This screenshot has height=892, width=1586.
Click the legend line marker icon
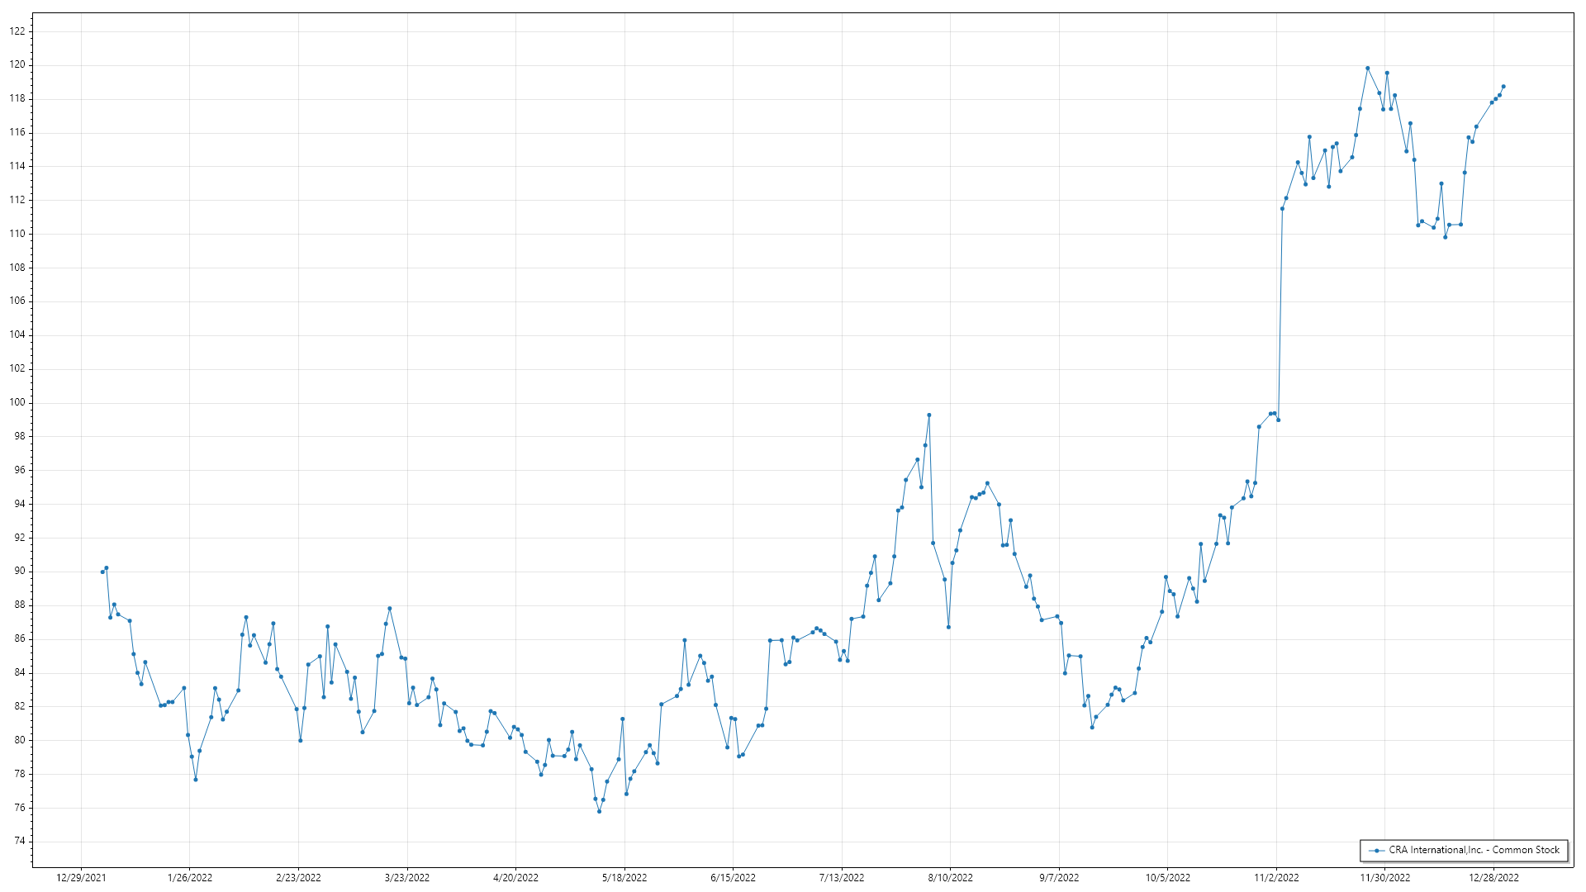(1376, 851)
